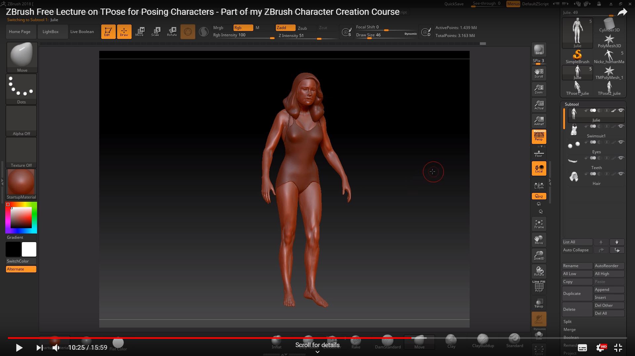Click the Frame mesh icon
This screenshot has width=635, height=356.
[x=539, y=224]
